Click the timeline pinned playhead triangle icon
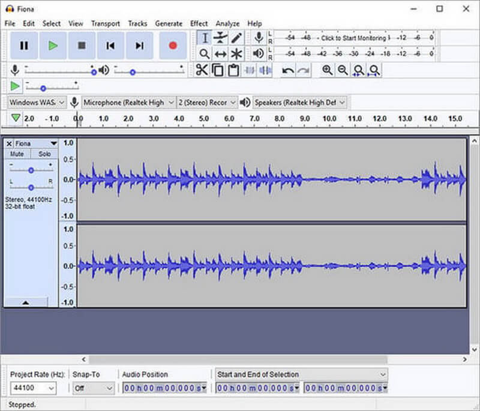Screen dimensions: 480x411 (16, 118)
